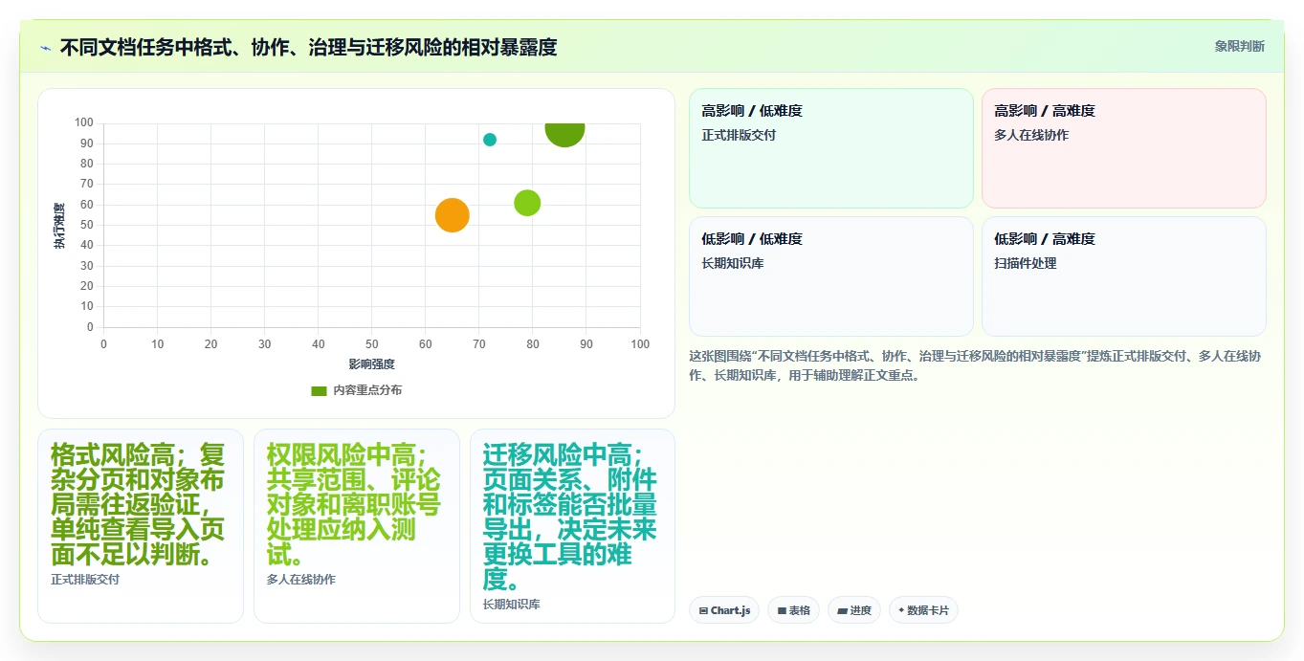Click the 扫描件处理 text
This screenshot has height=661, width=1304.
click(1026, 263)
